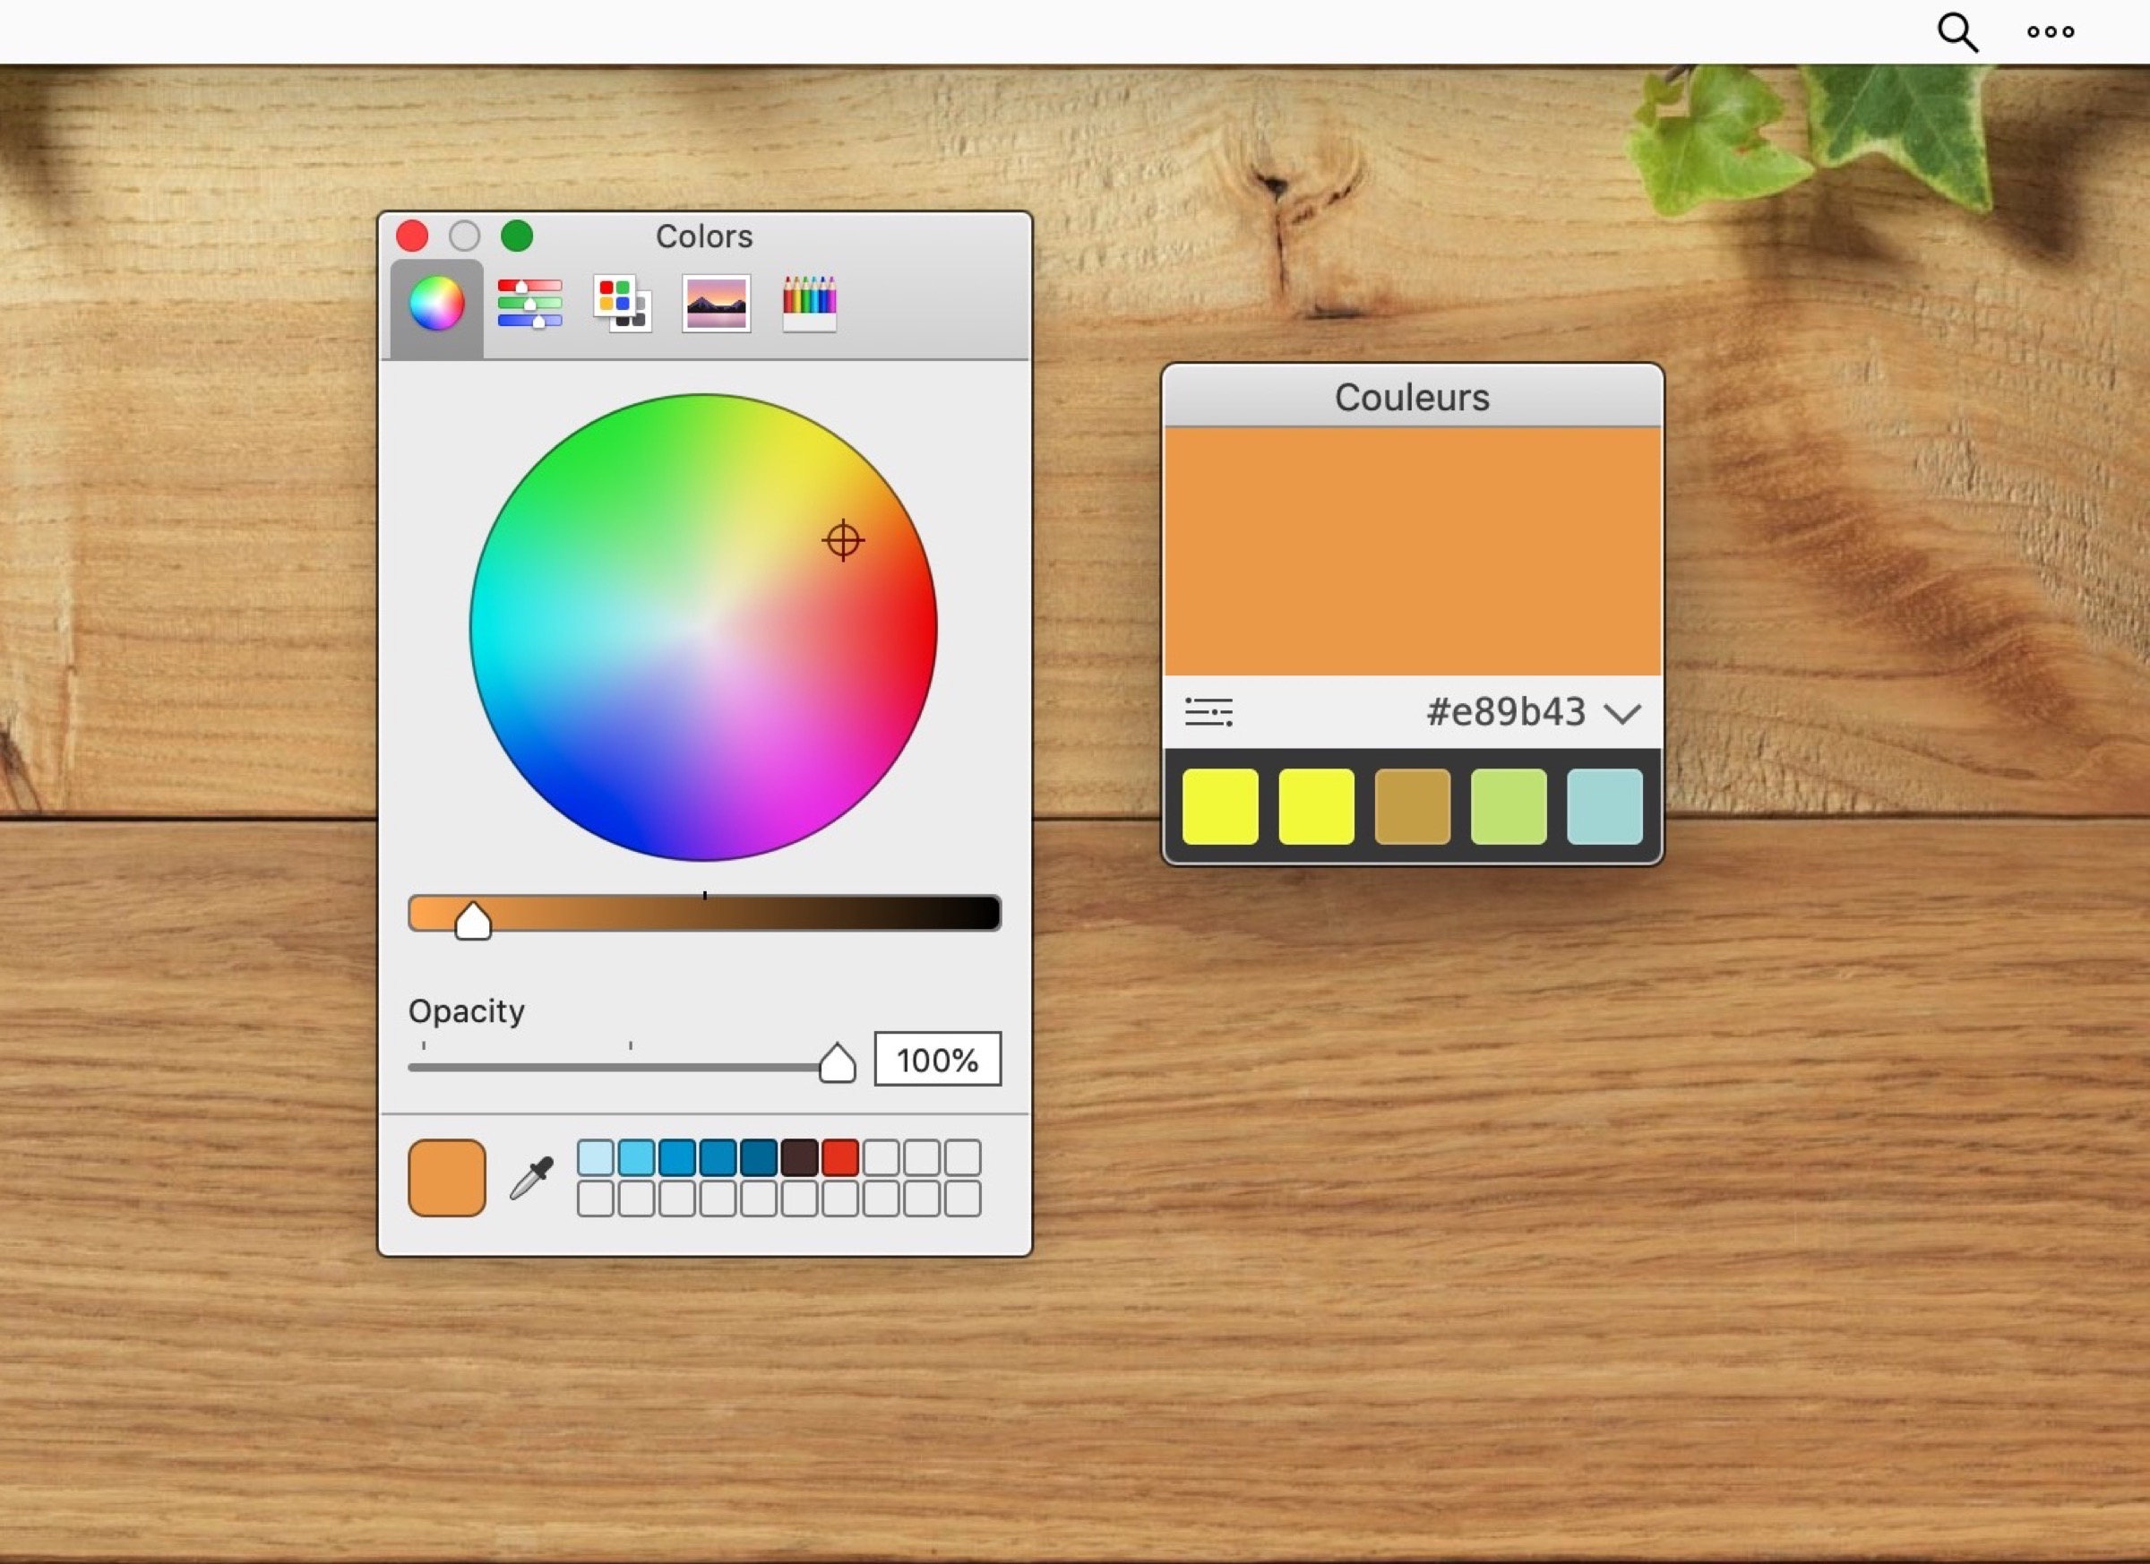Click the current orange color well
Screen dimensions: 2150x1564
click(x=446, y=1178)
